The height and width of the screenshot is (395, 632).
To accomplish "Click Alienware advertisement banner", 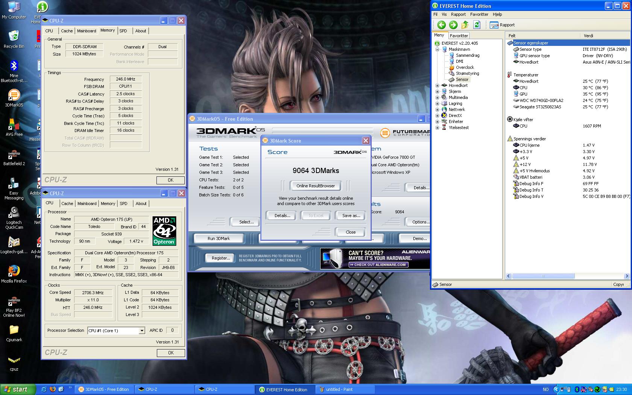I will coord(375,258).
